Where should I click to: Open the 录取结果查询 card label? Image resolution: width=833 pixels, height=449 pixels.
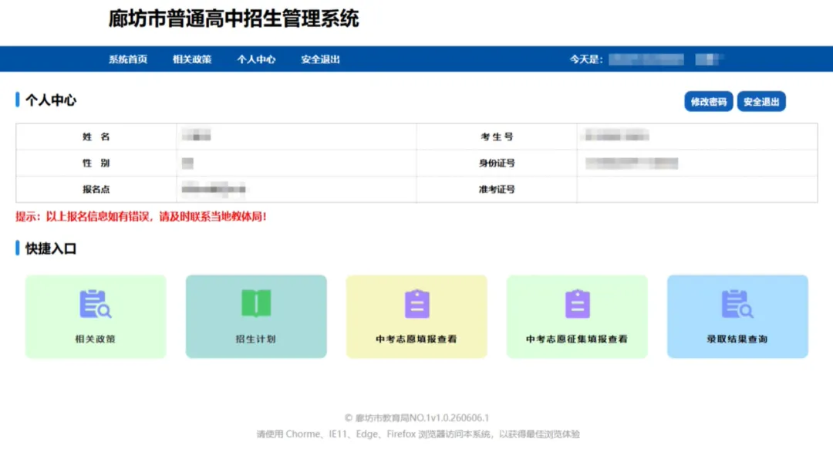pos(737,339)
